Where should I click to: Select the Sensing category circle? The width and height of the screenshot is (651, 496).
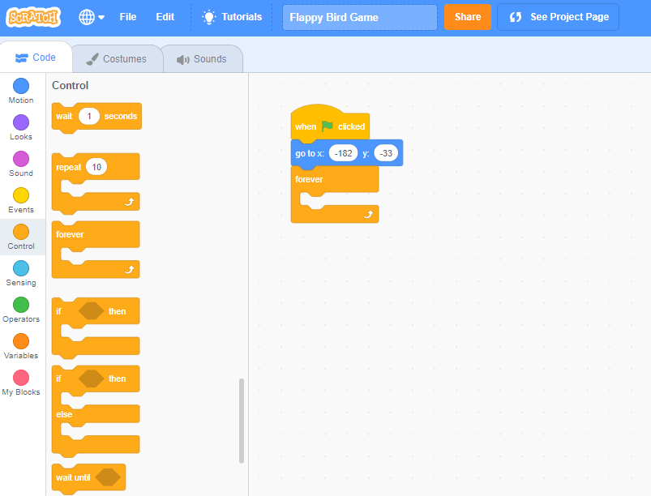coord(21,268)
